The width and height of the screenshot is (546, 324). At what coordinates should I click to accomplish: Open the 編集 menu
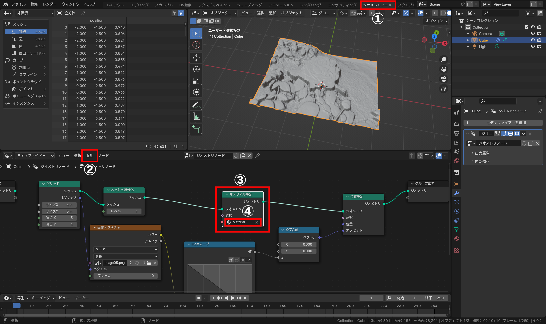(x=34, y=4)
